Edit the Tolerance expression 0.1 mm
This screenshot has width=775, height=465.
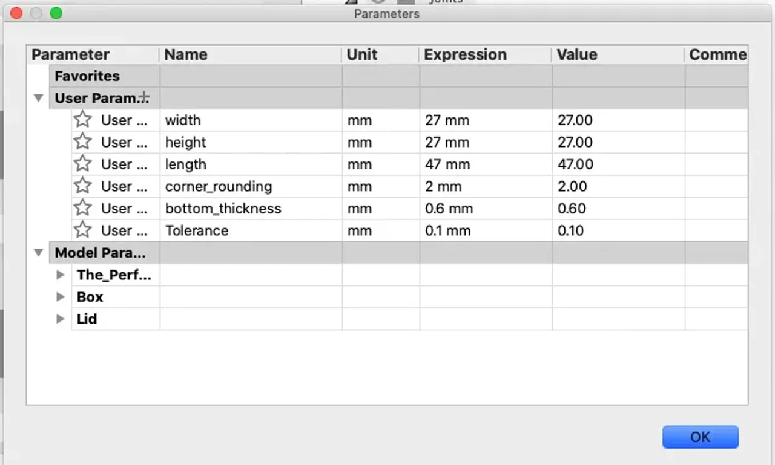click(448, 230)
